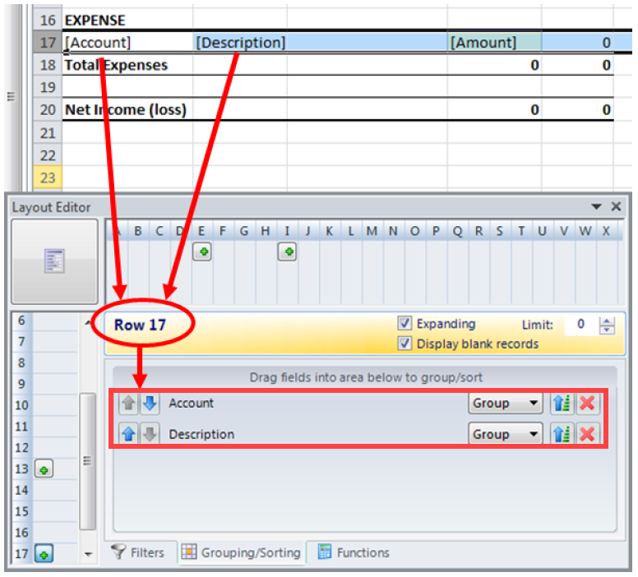Click the row list scrollbar thumb
Image resolution: width=638 pixels, height=577 pixels.
pyautogui.click(x=87, y=461)
